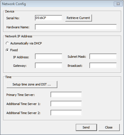The width and height of the screenshot is (124, 135).
Task: Select the Automatically via DHCP radio button
Action: pyautogui.click(x=7, y=43)
